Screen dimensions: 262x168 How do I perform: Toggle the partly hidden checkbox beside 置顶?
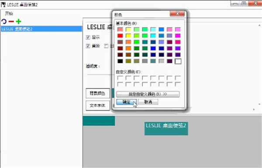[x=106, y=45]
